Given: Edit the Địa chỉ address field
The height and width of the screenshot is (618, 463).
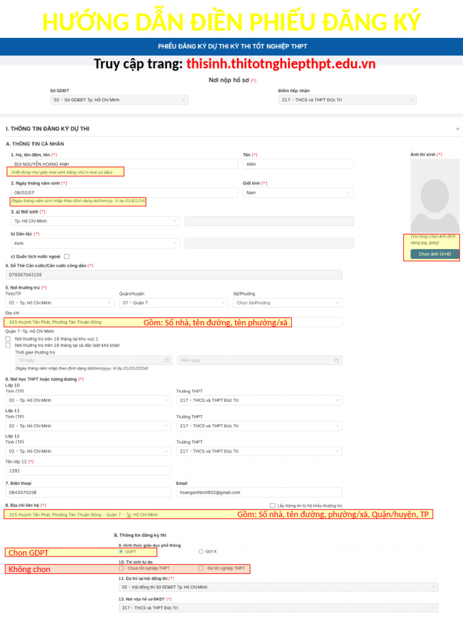Looking at the screenshot, I should tap(174, 322).
